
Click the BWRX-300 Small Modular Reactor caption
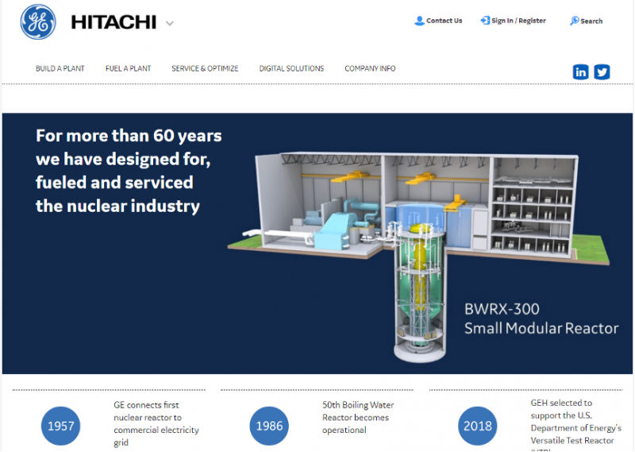[541, 319]
